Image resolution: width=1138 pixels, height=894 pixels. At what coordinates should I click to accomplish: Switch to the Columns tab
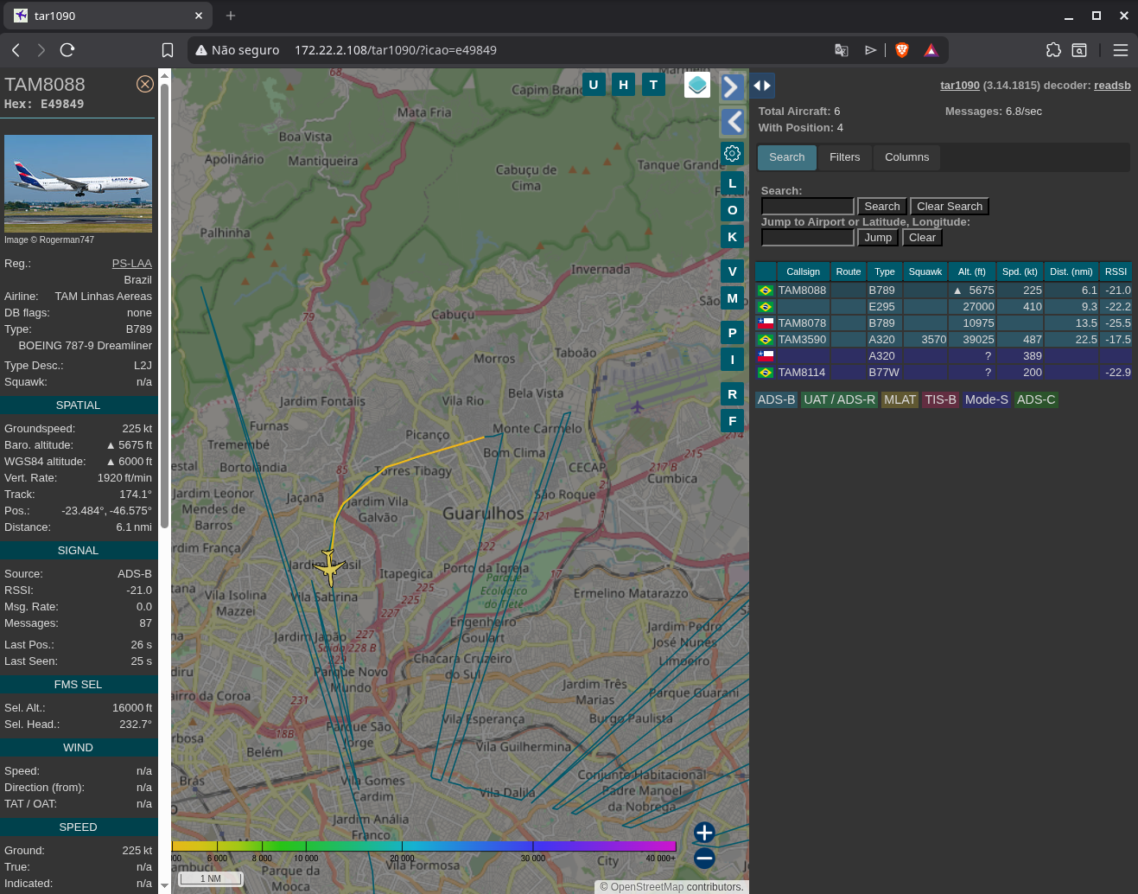(906, 157)
